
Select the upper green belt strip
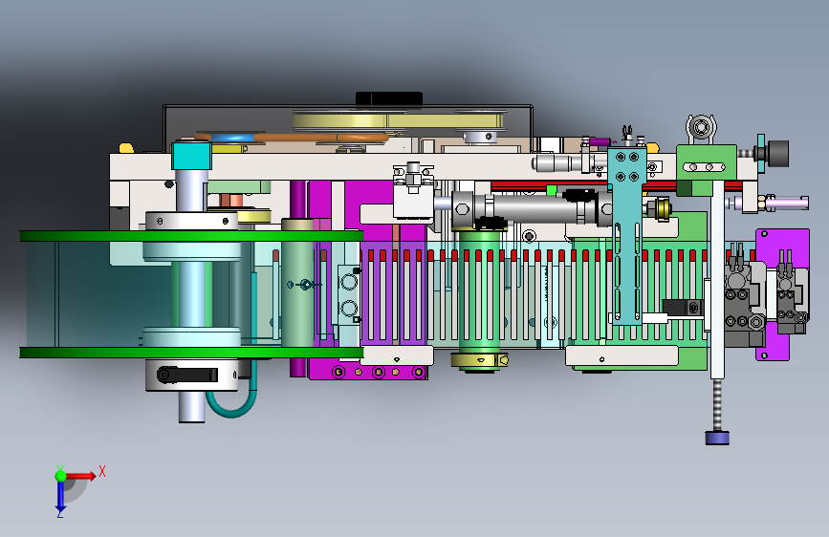click(191, 236)
